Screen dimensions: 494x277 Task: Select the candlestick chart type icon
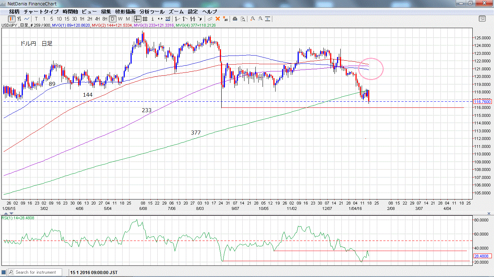[12, 19]
